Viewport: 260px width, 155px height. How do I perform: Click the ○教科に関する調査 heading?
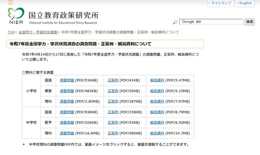pyautogui.click(x=38, y=73)
